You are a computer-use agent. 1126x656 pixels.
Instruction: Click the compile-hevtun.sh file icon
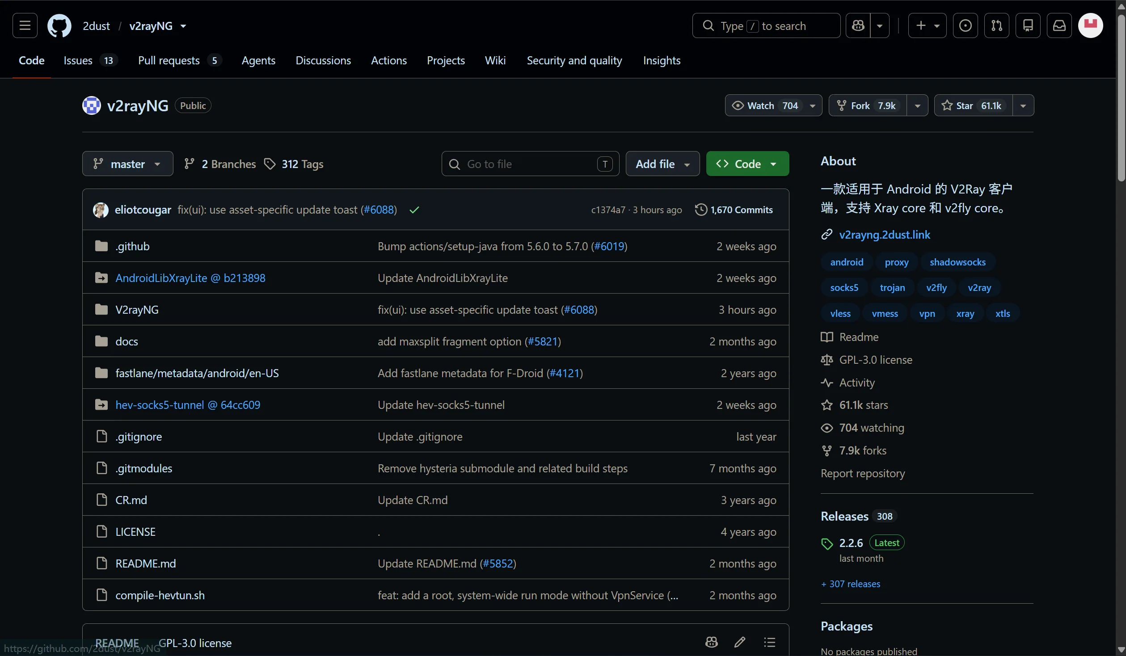tap(102, 595)
